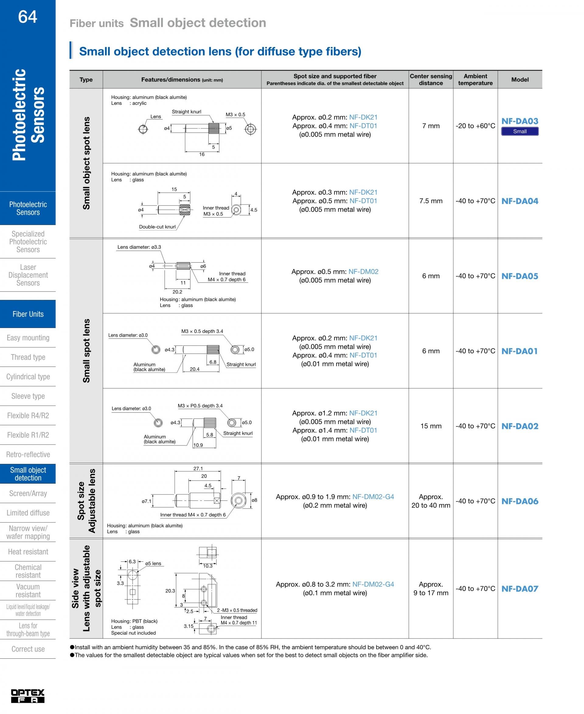Click the 'Center sensing distance' column header
Viewport: 584px width, 714px height.
(x=431, y=80)
